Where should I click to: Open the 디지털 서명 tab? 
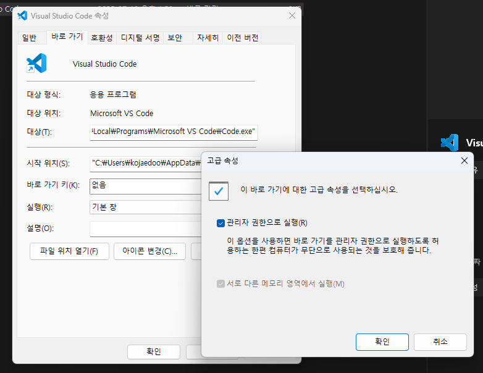(140, 38)
